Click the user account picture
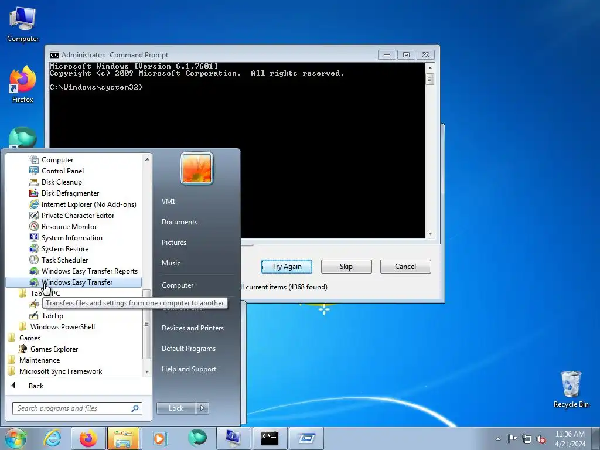The image size is (600, 450). click(x=197, y=168)
